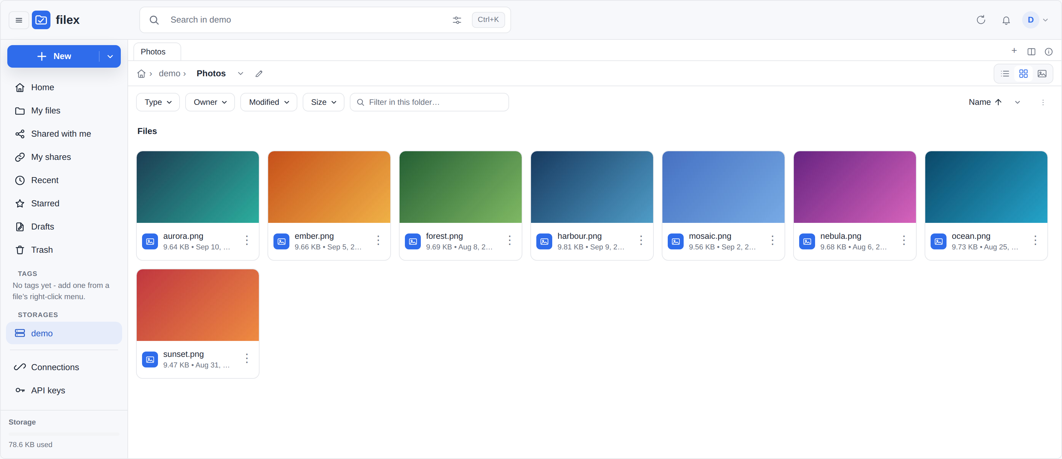
Task: Open Shared with me section
Action: point(64,134)
